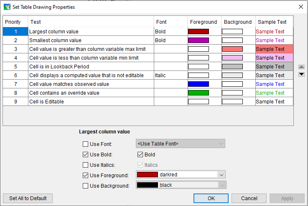Select the blue foreground swatch in row 7
The height and width of the screenshot is (206, 308).
[199, 84]
